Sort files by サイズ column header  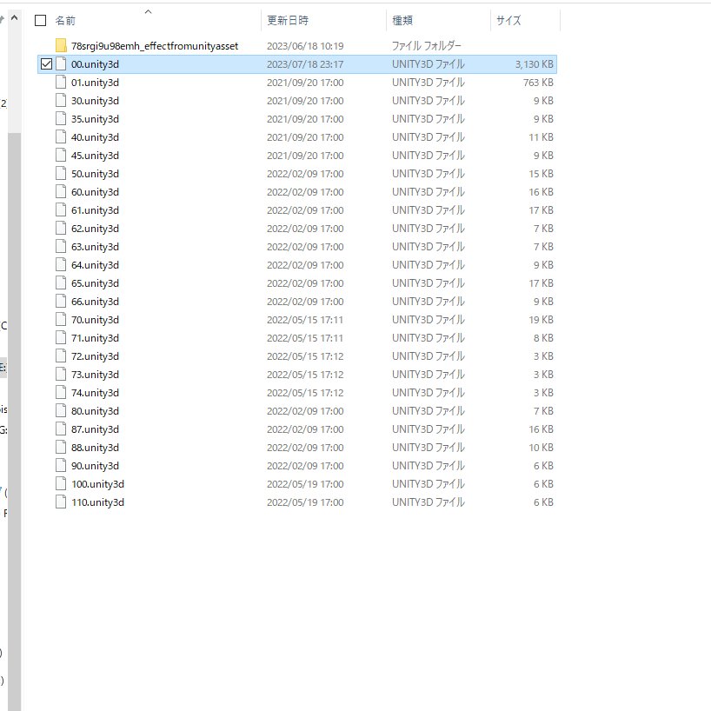508,20
